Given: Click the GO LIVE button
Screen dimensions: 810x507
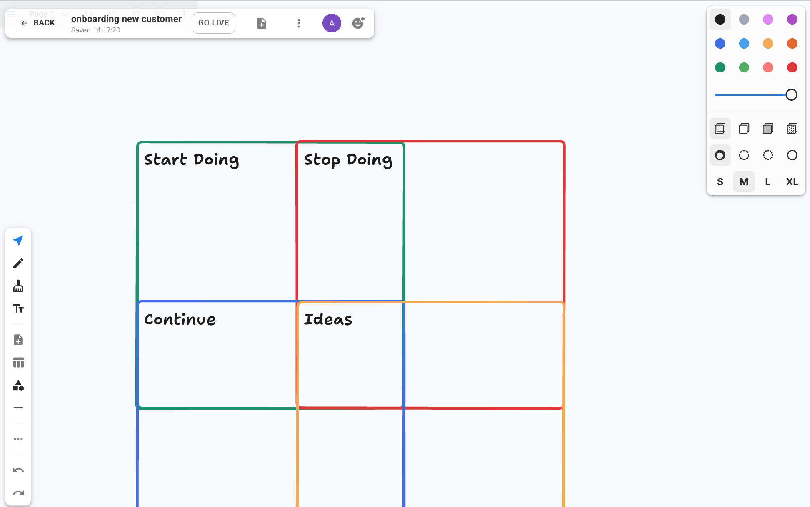Looking at the screenshot, I should point(213,23).
